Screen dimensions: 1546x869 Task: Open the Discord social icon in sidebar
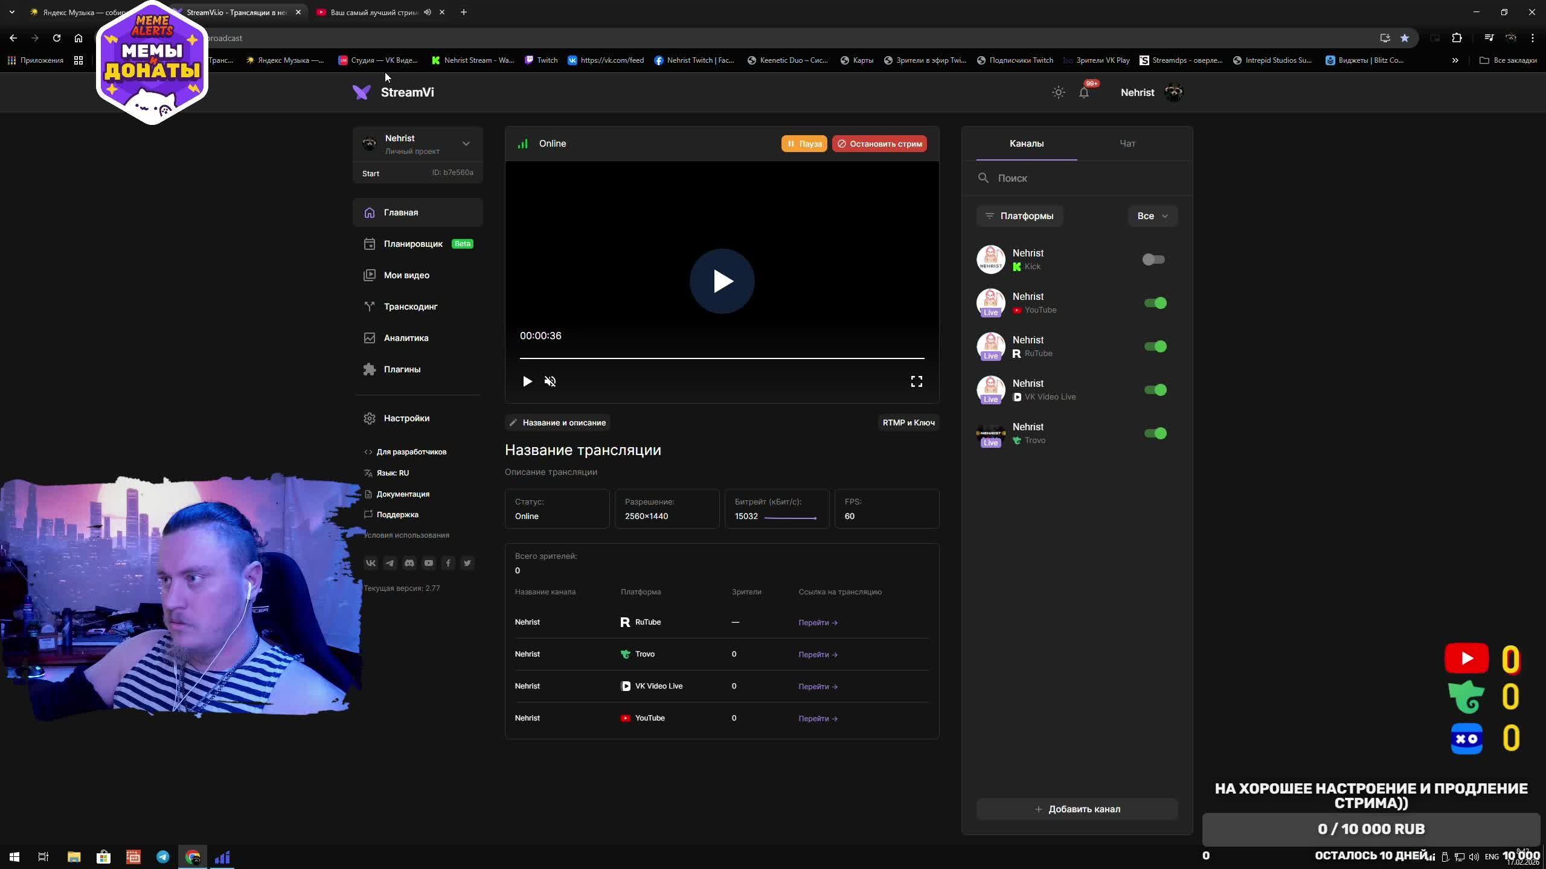click(409, 563)
